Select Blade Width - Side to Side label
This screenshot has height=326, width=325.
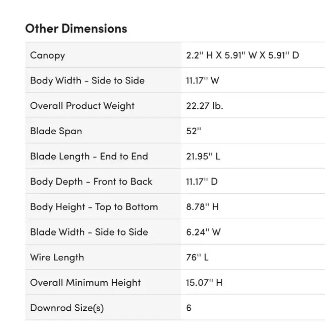[x=89, y=232]
